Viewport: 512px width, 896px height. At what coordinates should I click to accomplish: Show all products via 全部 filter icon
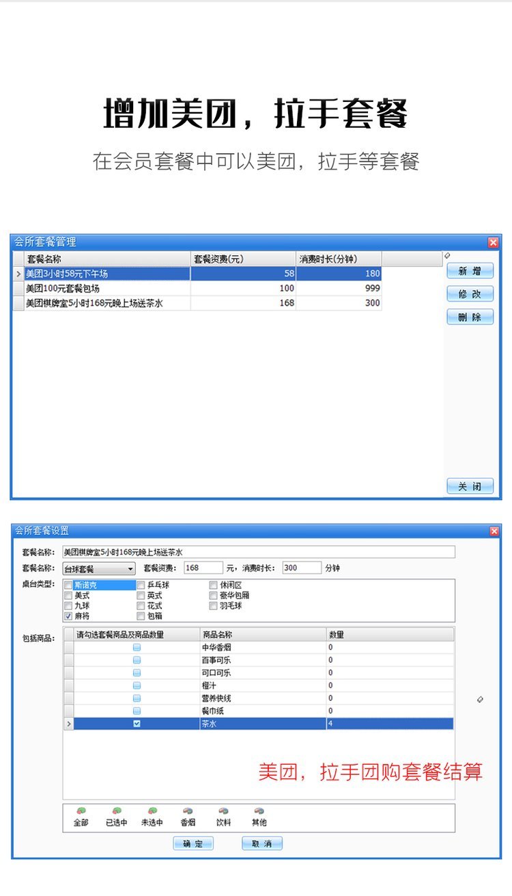[81, 816]
